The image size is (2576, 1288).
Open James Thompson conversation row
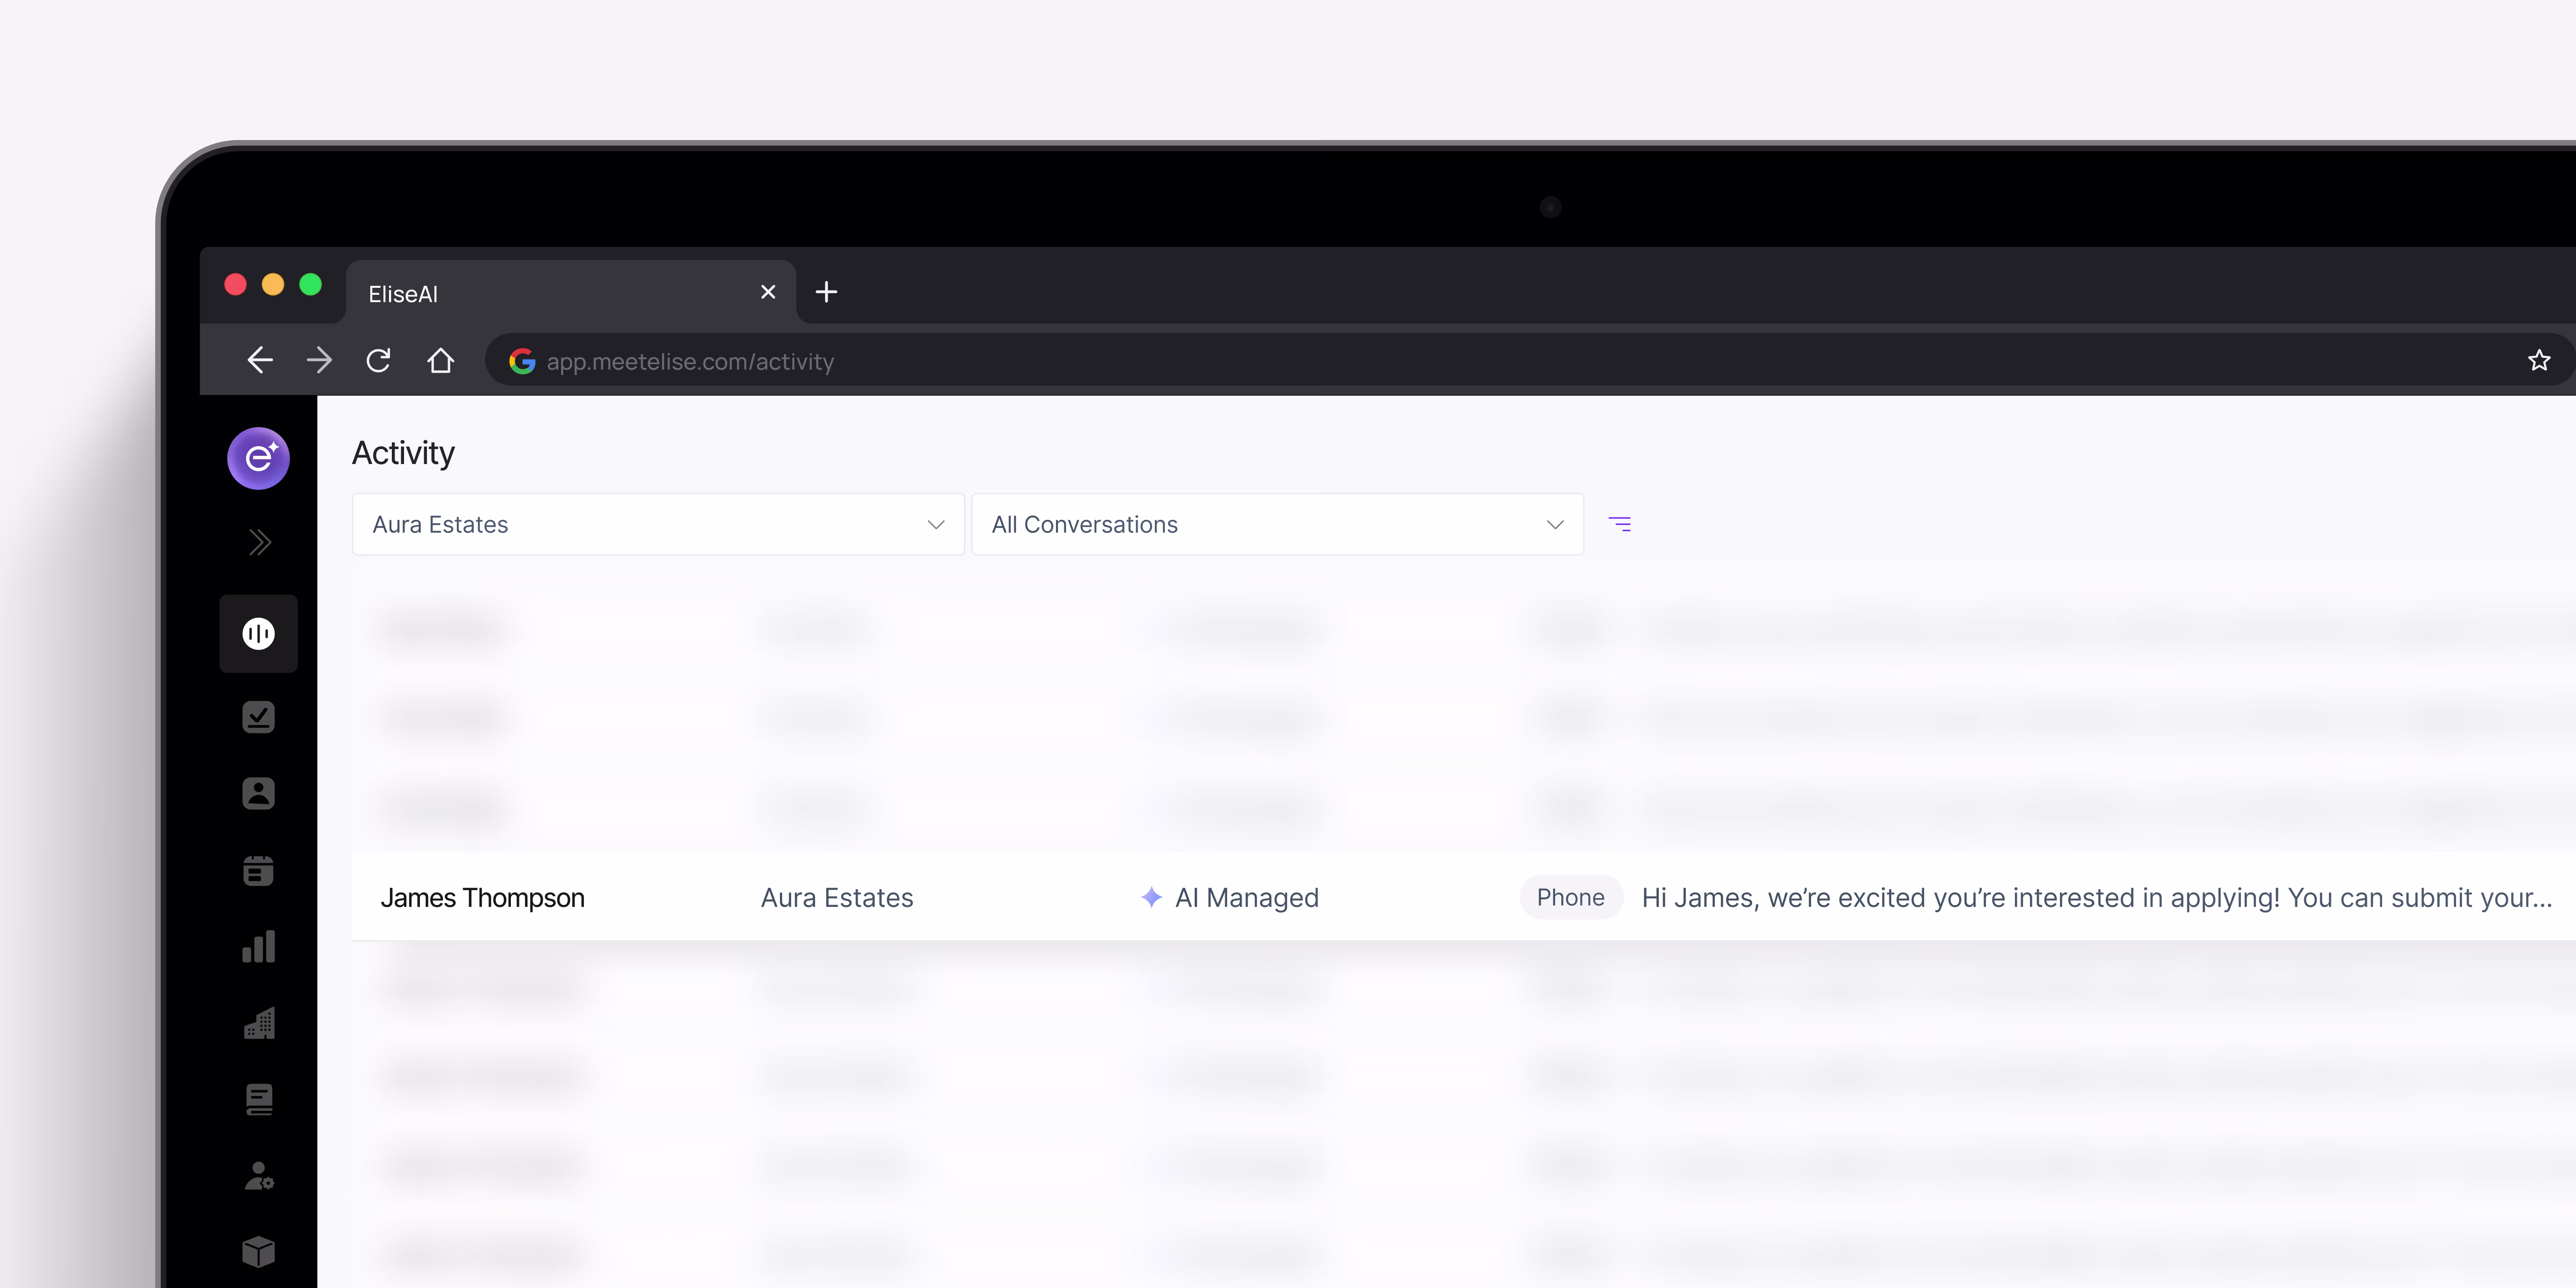(x=482, y=897)
